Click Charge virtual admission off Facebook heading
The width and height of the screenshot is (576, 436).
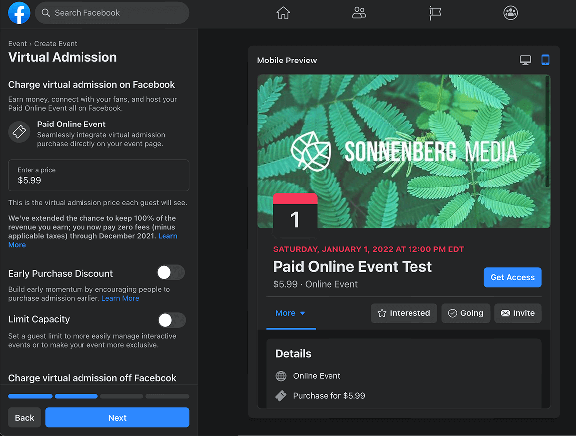92,378
